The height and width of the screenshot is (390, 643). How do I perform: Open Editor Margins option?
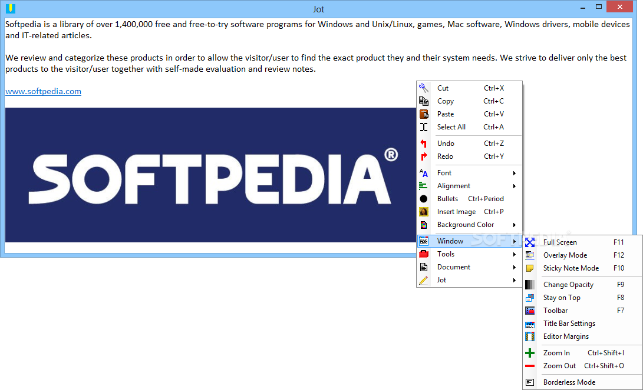point(582,336)
